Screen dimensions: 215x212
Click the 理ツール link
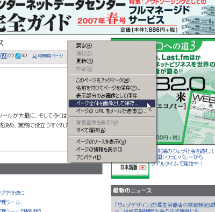click(x=10, y=202)
